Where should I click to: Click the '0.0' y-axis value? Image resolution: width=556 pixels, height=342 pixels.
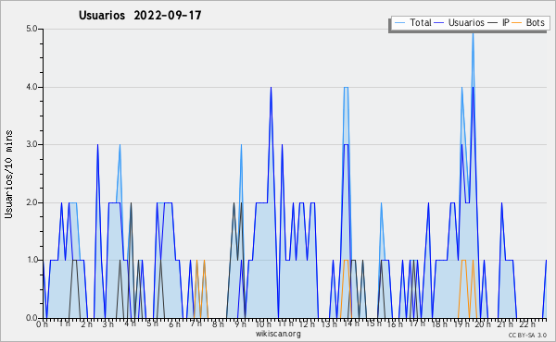coord(32,318)
